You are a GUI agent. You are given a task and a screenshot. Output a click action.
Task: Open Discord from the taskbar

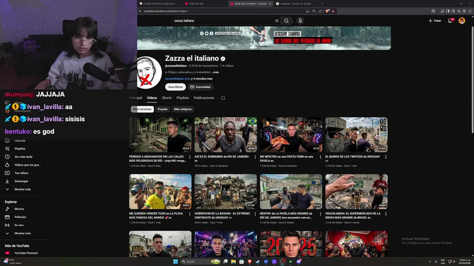point(298,262)
